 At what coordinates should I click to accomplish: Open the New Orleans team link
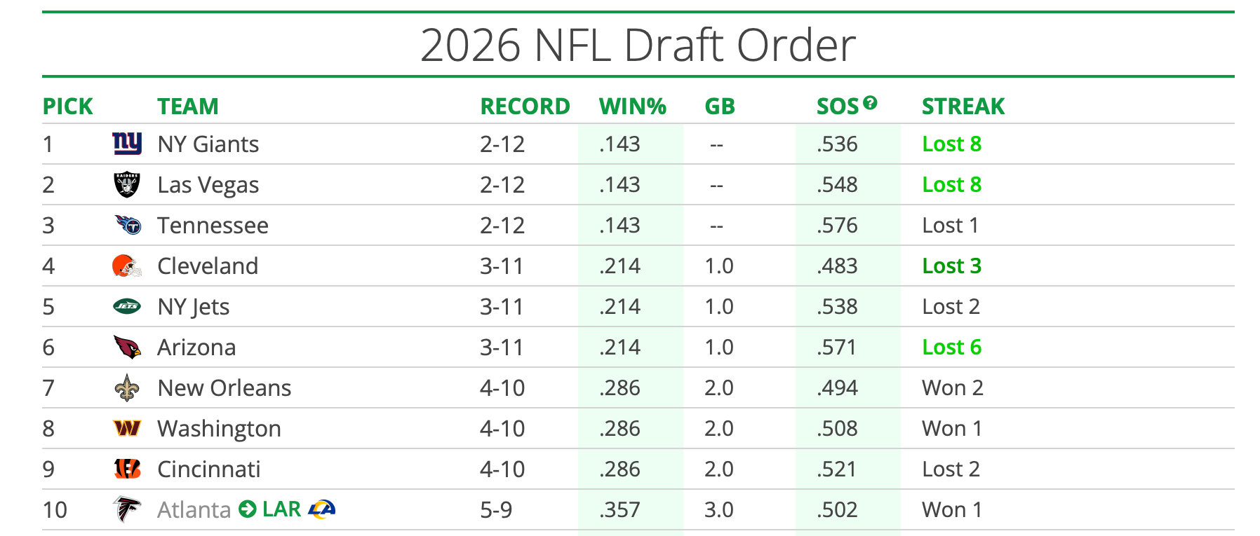pos(224,388)
